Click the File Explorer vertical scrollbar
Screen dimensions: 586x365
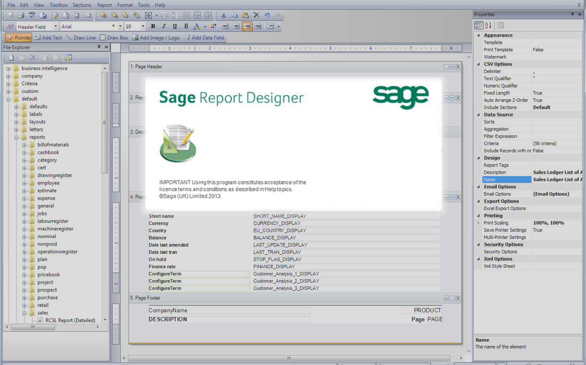105,122
